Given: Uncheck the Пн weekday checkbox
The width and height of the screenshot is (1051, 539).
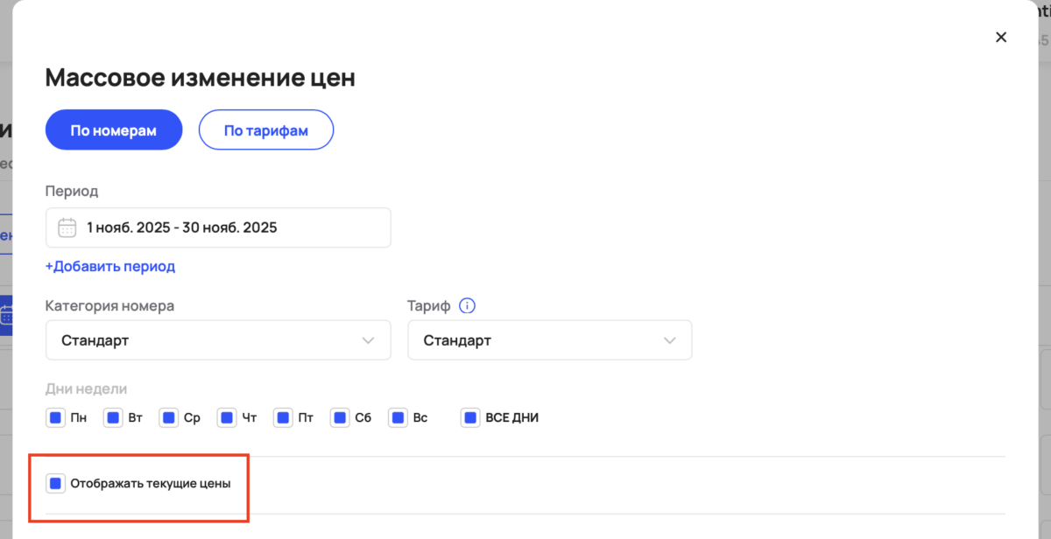Looking at the screenshot, I should 55,417.
